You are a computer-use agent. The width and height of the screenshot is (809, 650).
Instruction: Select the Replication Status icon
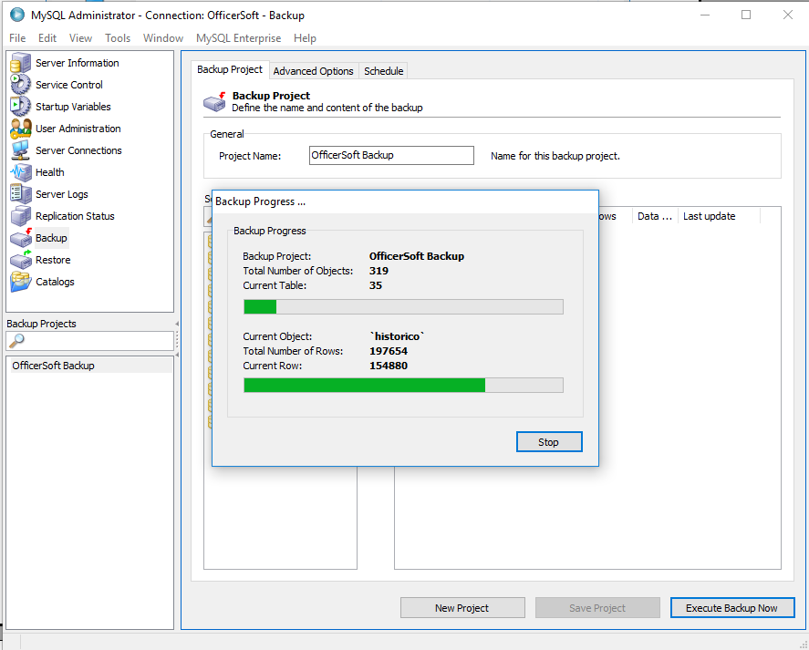coord(20,216)
